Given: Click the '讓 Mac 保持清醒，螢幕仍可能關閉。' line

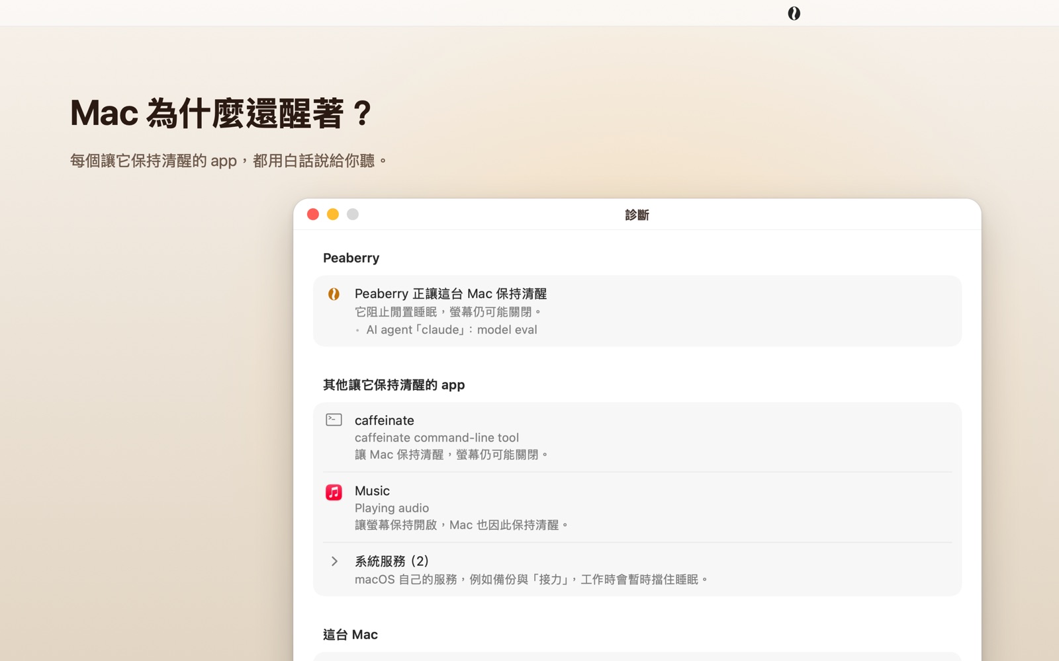Looking at the screenshot, I should click(x=451, y=455).
